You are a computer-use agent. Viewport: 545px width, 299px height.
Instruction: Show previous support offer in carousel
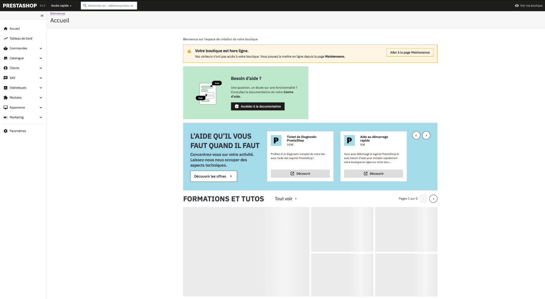tap(416, 135)
